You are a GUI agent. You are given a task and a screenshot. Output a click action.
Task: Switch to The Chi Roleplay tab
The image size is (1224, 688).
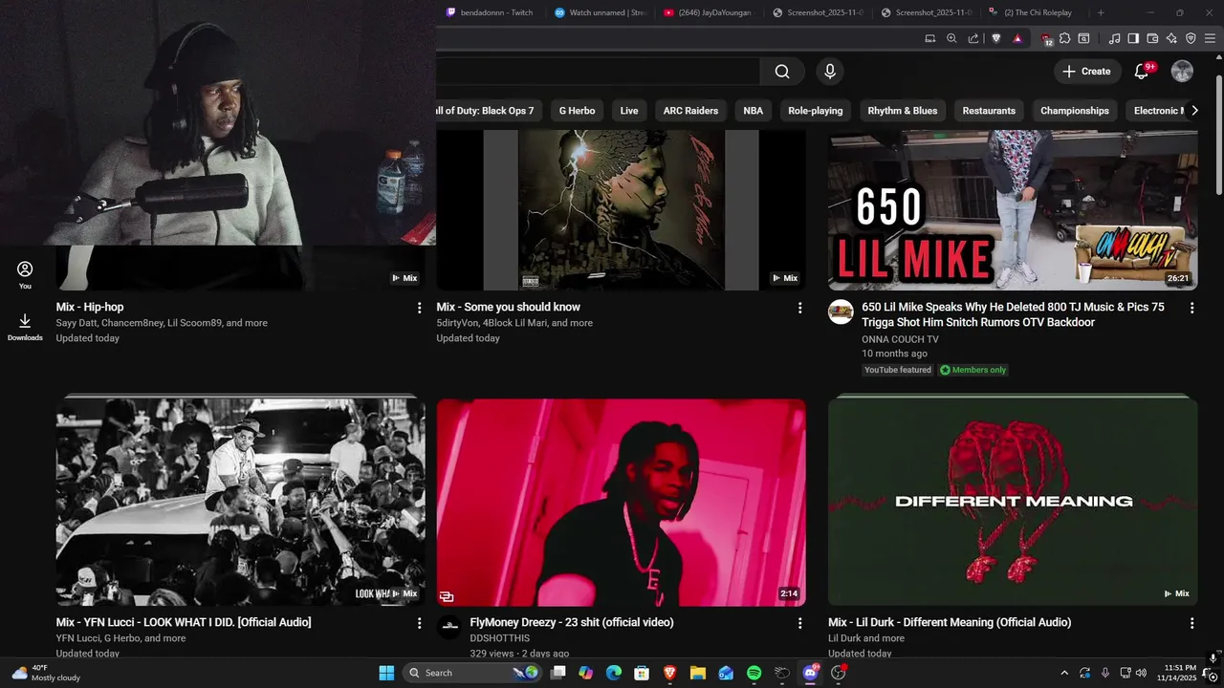(x=1036, y=12)
